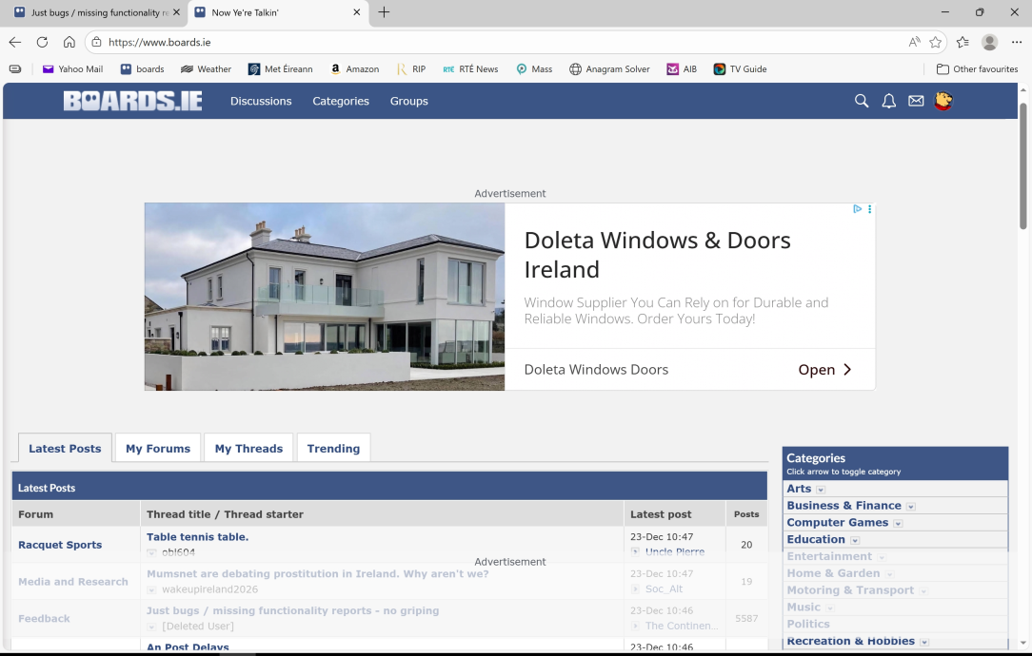Screen dimensions: 1032x656
Task: Open the Just bugs missing functionality thread
Action: [293, 610]
